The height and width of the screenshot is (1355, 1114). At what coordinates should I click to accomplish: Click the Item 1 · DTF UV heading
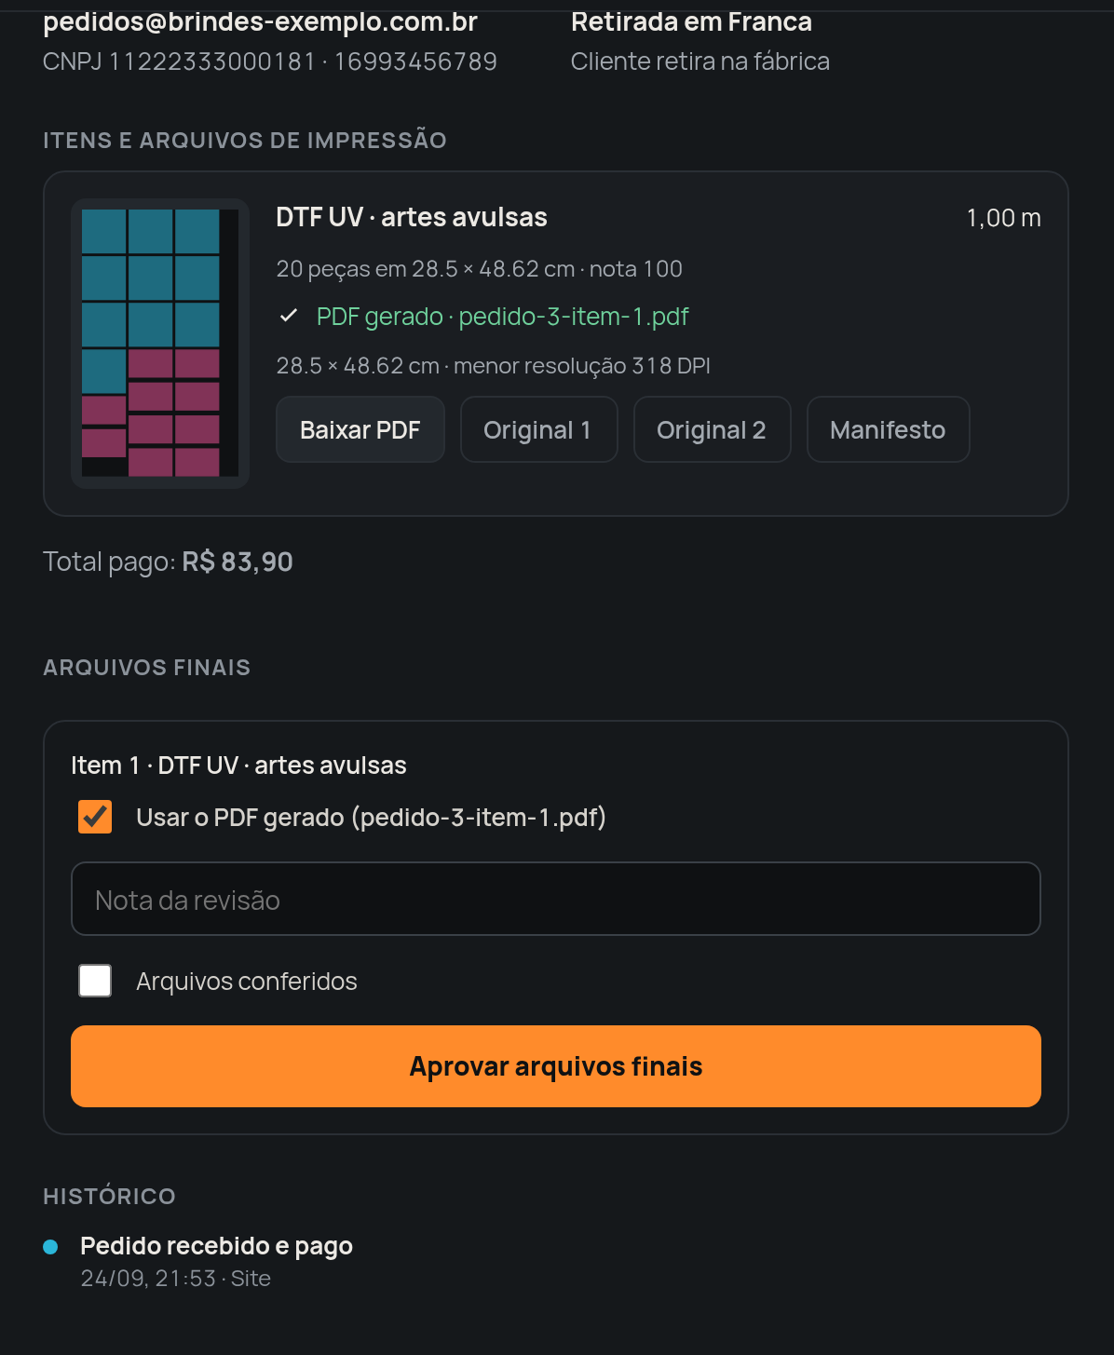click(238, 766)
